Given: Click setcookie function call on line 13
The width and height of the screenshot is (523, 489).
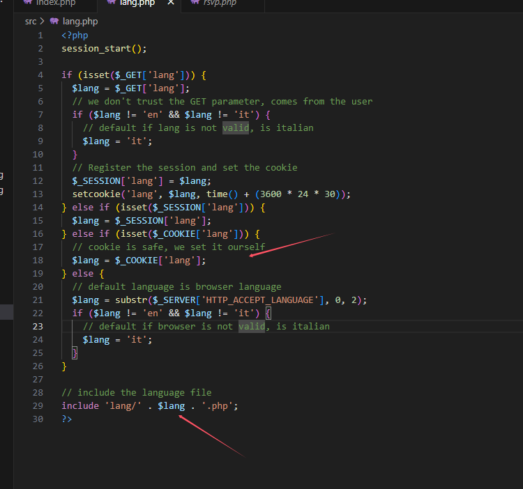Looking at the screenshot, I should [x=211, y=194].
